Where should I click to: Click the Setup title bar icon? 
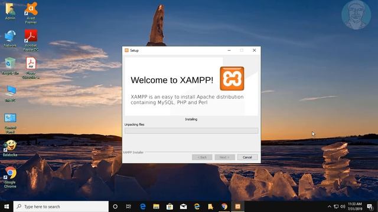coord(126,50)
